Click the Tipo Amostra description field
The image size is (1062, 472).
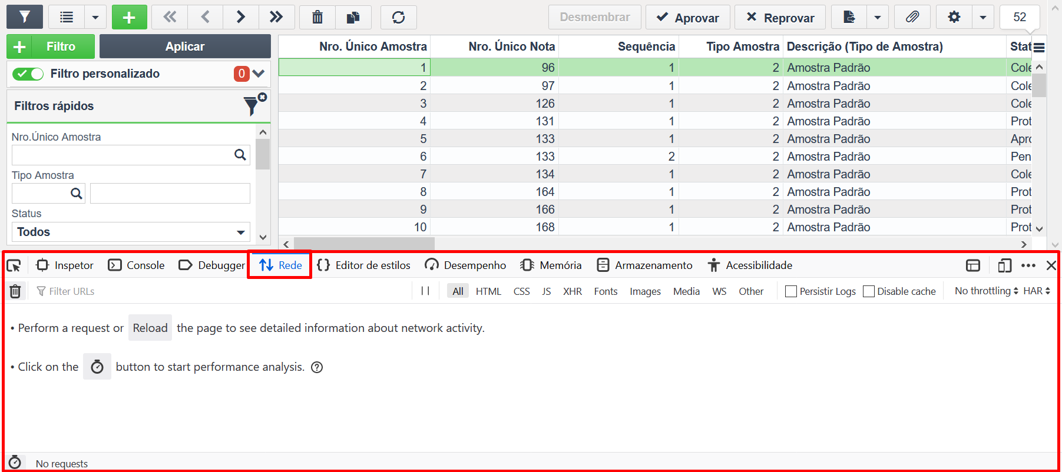170,193
